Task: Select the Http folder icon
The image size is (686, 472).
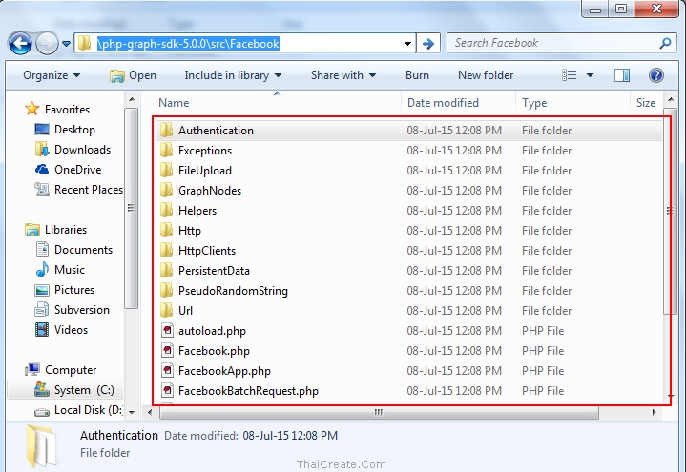Action: tap(166, 231)
